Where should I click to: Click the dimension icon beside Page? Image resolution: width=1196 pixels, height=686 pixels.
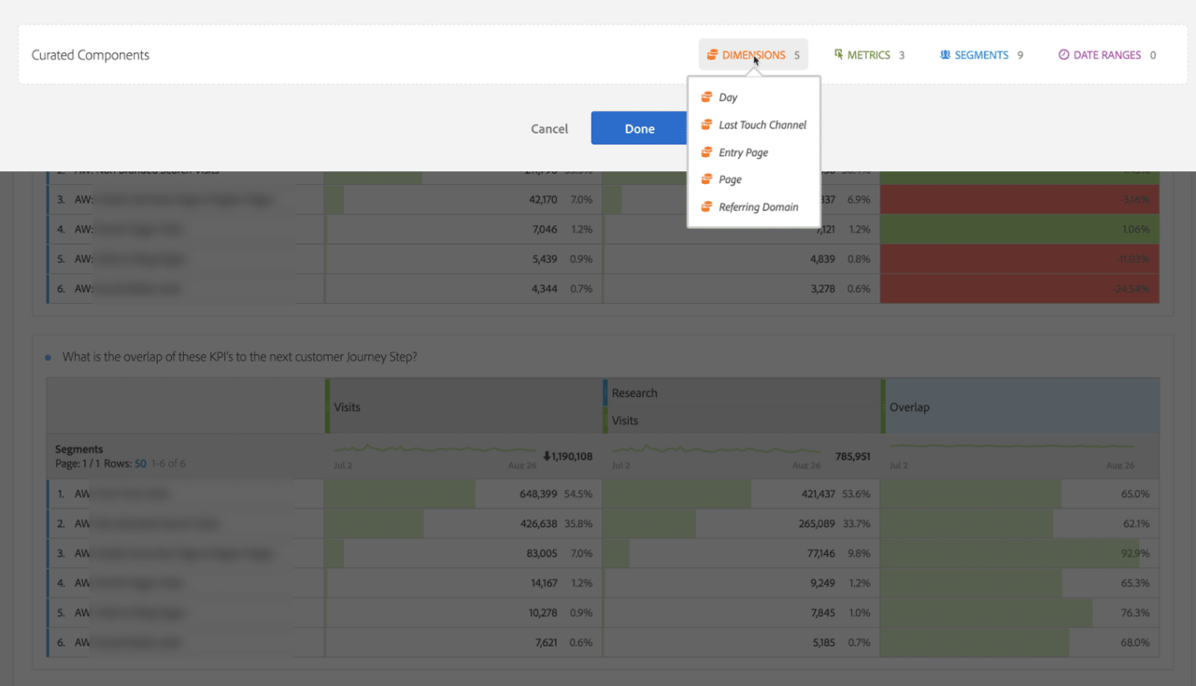pos(707,179)
